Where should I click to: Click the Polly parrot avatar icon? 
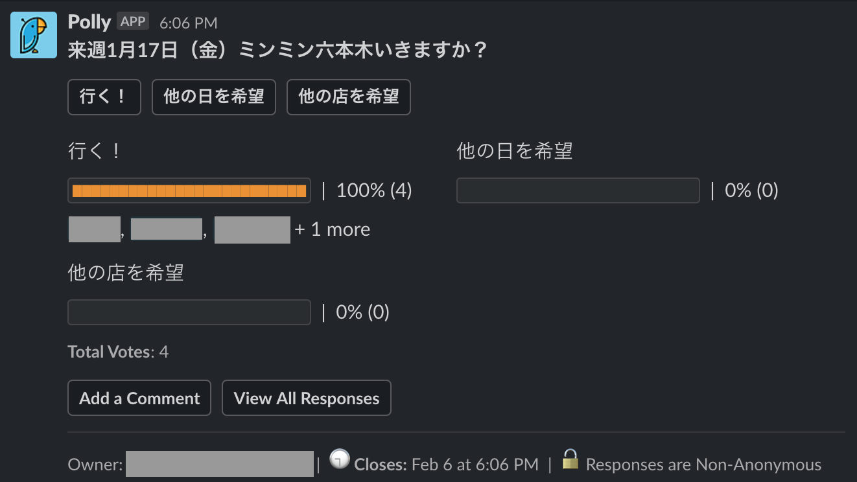(x=34, y=35)
